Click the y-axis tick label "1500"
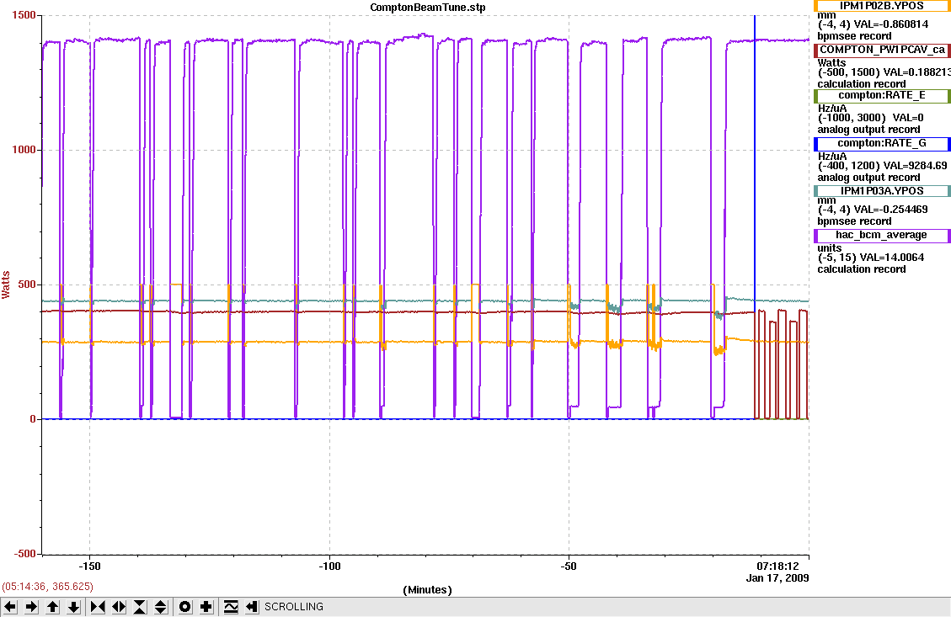This screenshot has height=617, width=951. click(24, 15)
